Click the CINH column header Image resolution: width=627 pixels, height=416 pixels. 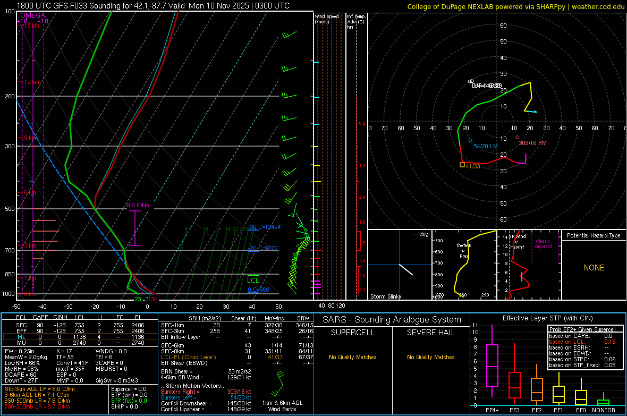61,317
